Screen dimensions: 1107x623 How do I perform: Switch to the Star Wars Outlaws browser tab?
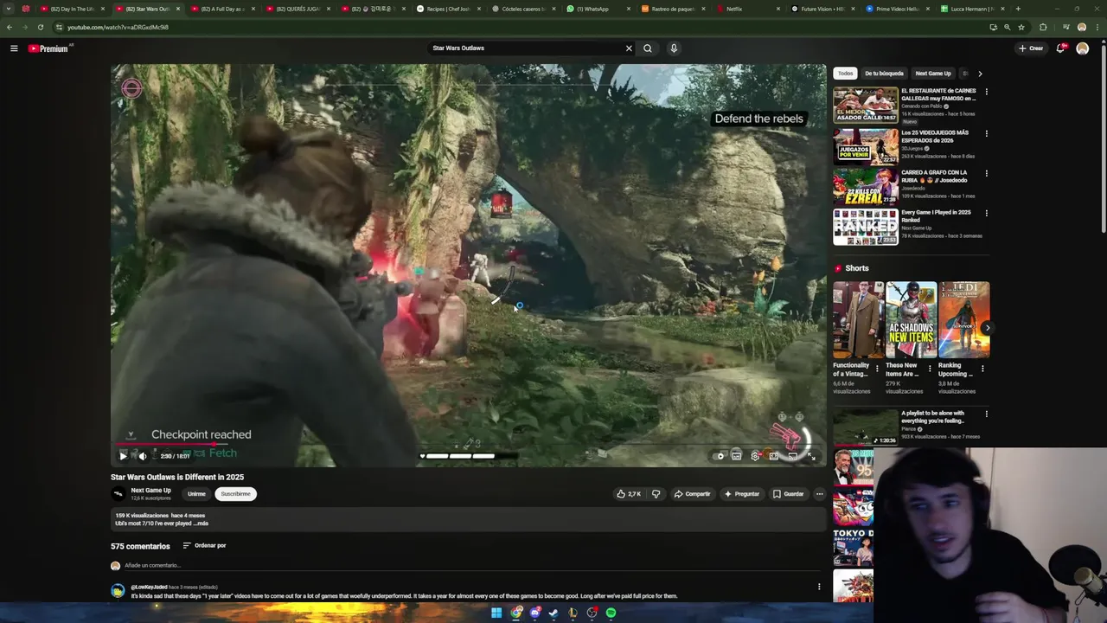147,9
